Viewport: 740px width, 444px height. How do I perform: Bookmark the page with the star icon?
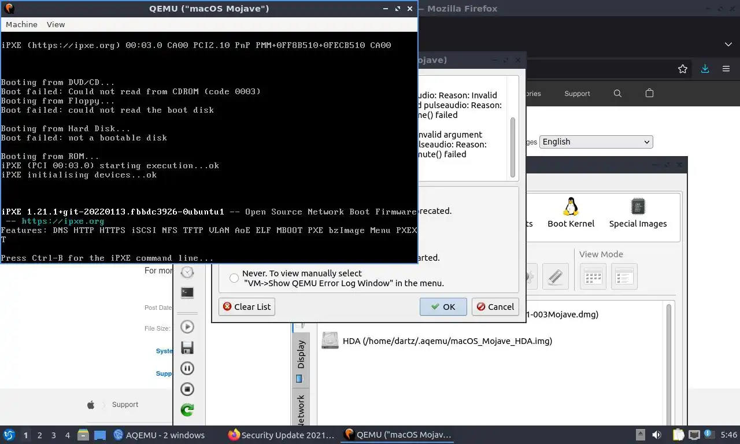(683, 69)
